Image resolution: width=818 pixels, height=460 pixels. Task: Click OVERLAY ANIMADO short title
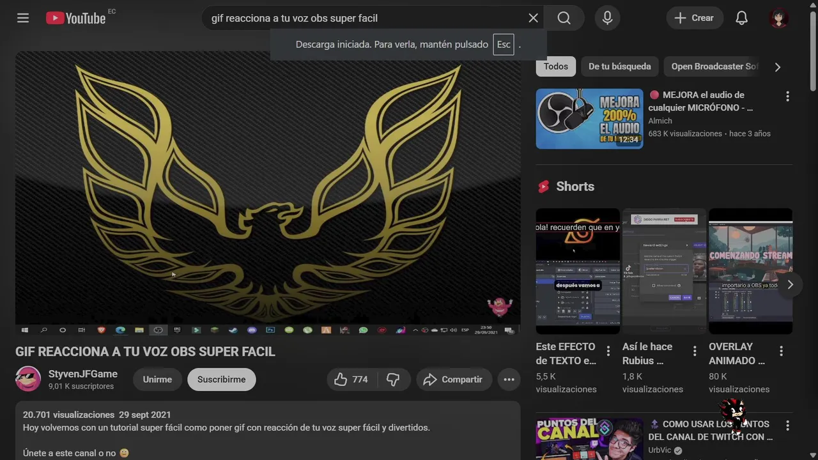coord(737,353)
